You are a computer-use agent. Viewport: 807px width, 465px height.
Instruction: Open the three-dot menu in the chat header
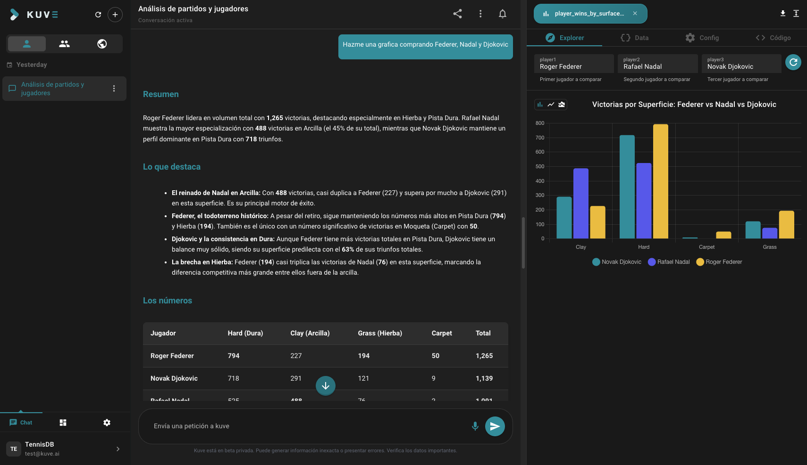coord(480,14)
